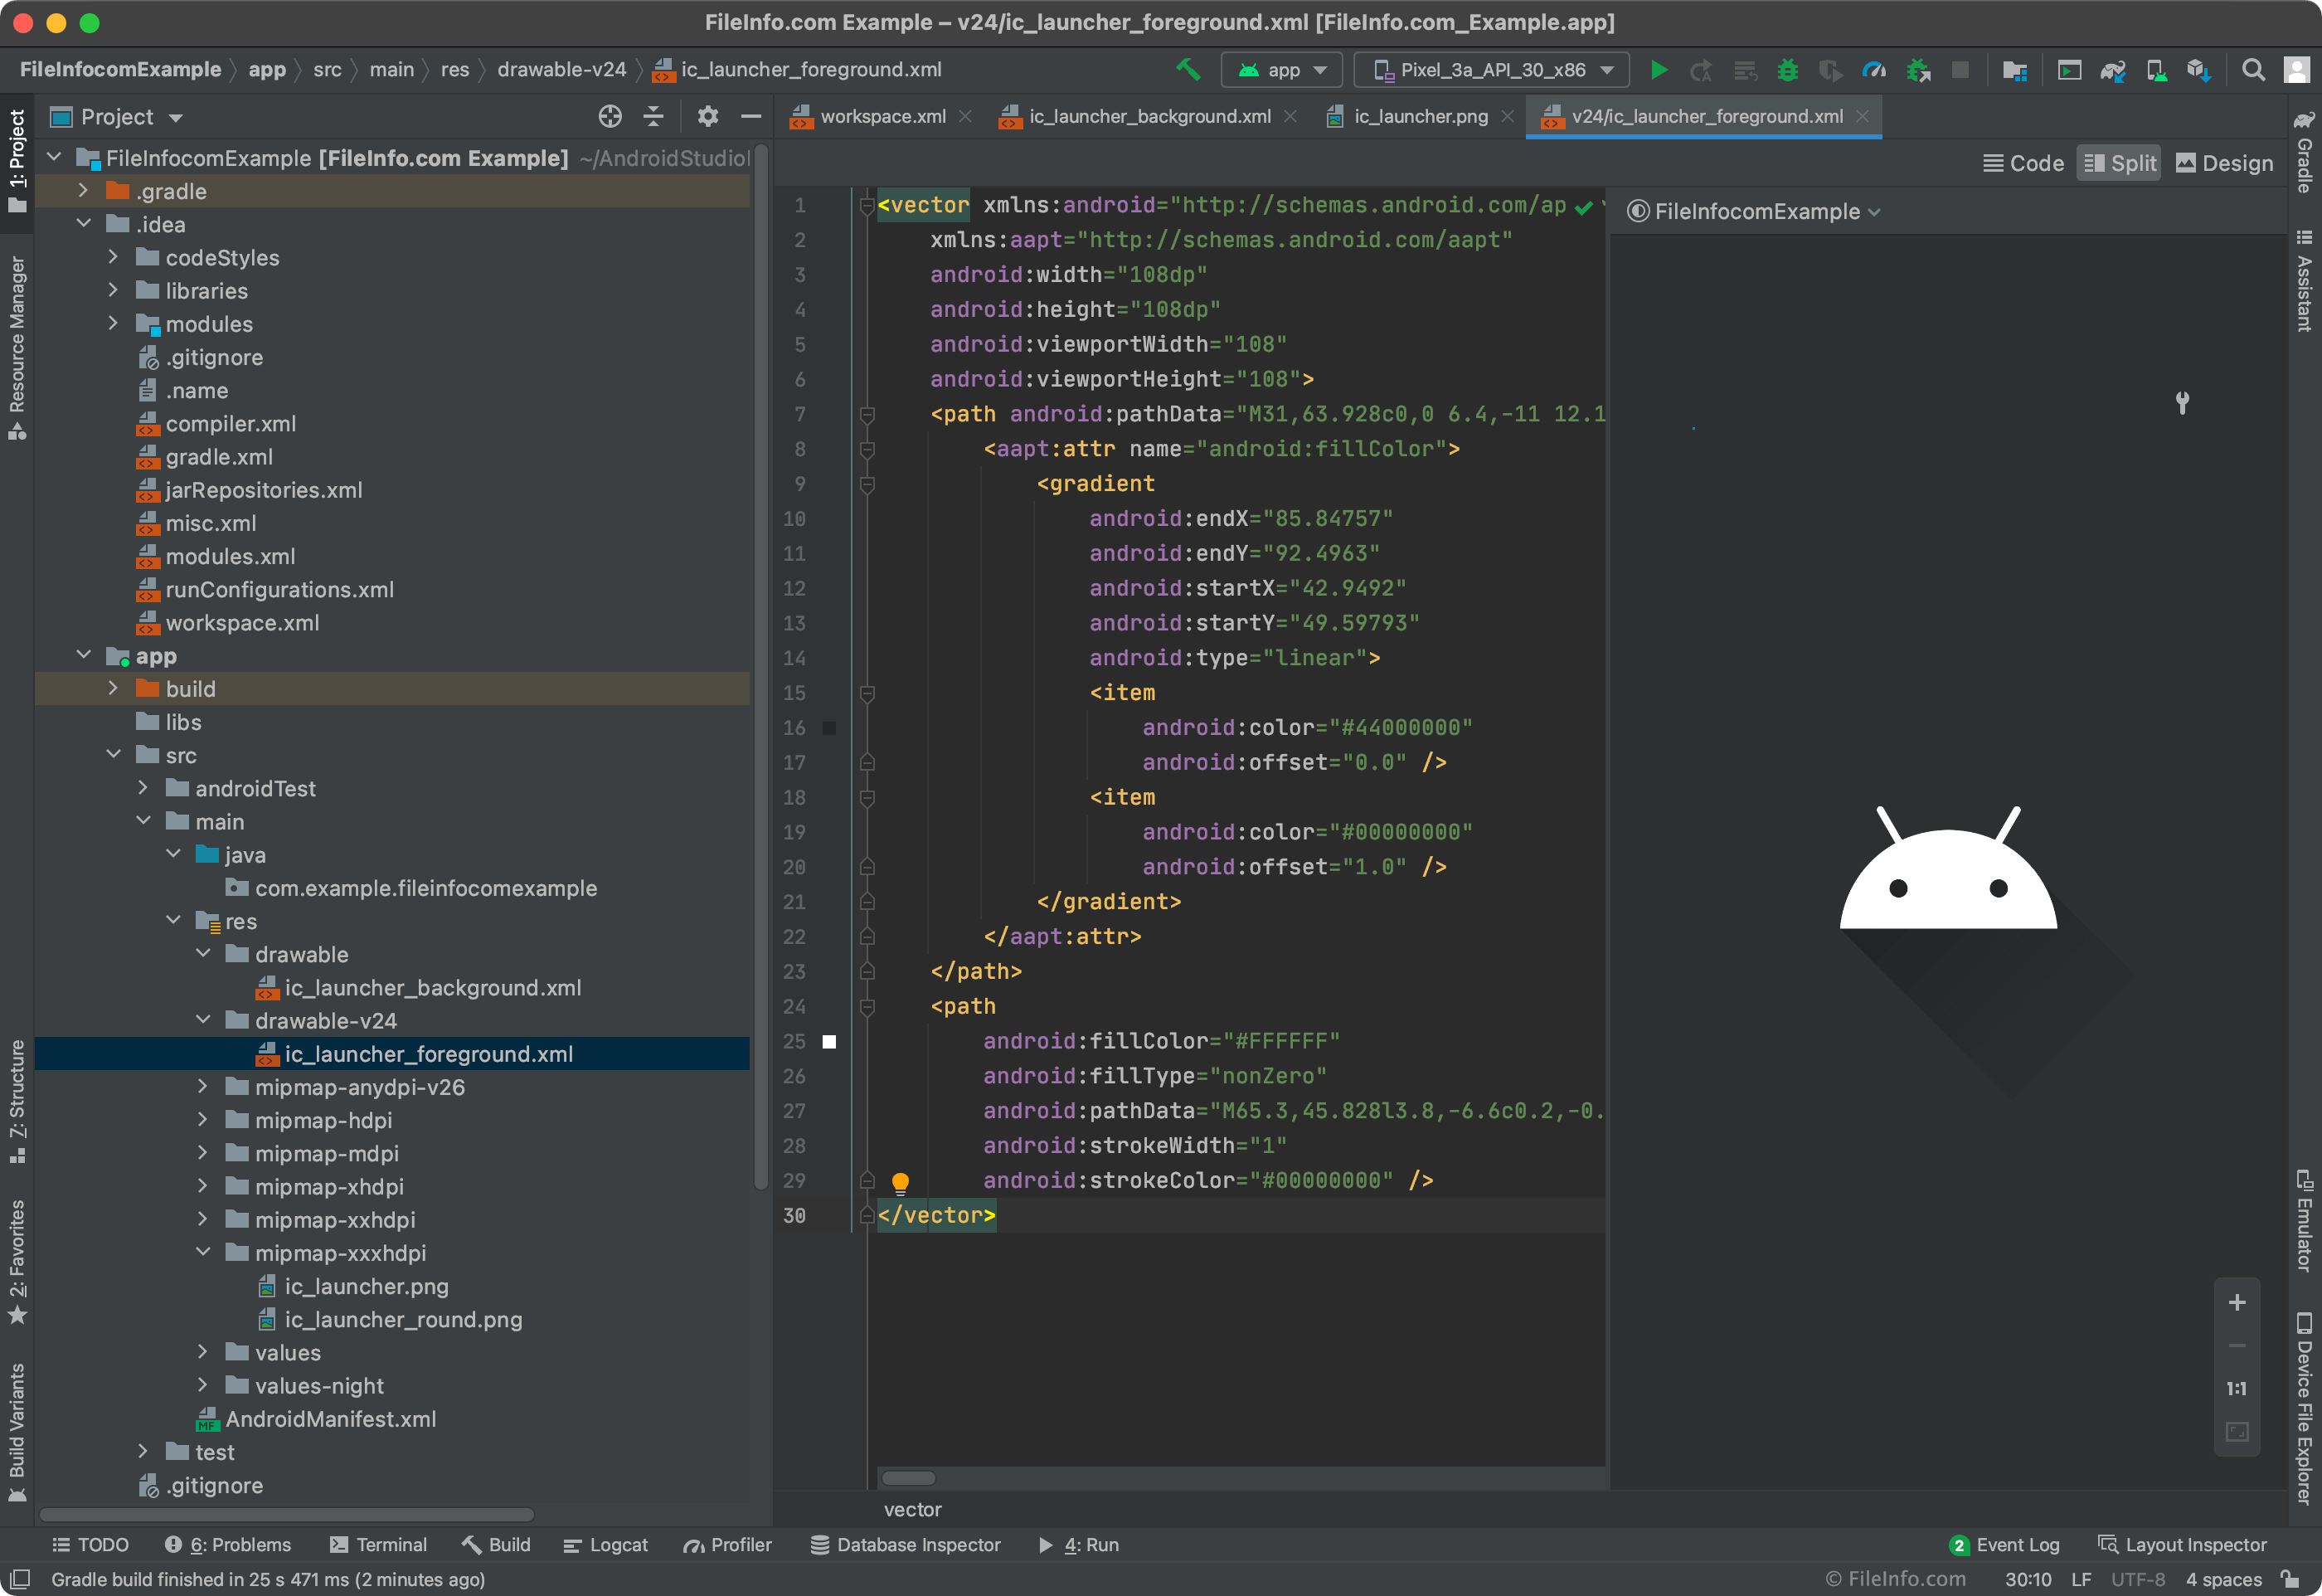Click the Search icon in toolbar
Screen dimensions: 2322x1596
tap(2253, 71)
